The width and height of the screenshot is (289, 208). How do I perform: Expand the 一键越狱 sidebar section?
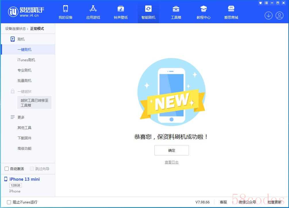coord(24,91)
